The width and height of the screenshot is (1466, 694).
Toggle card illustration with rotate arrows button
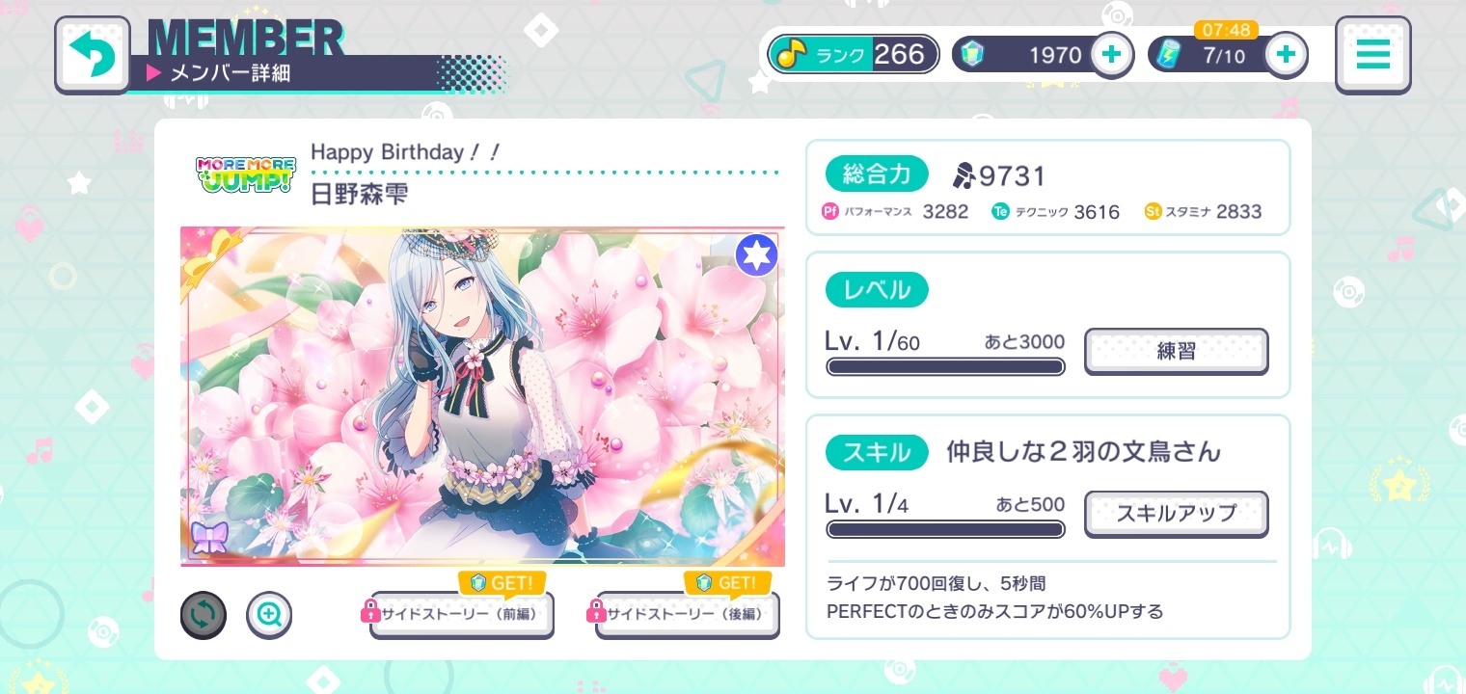click(x=204, y=615)
